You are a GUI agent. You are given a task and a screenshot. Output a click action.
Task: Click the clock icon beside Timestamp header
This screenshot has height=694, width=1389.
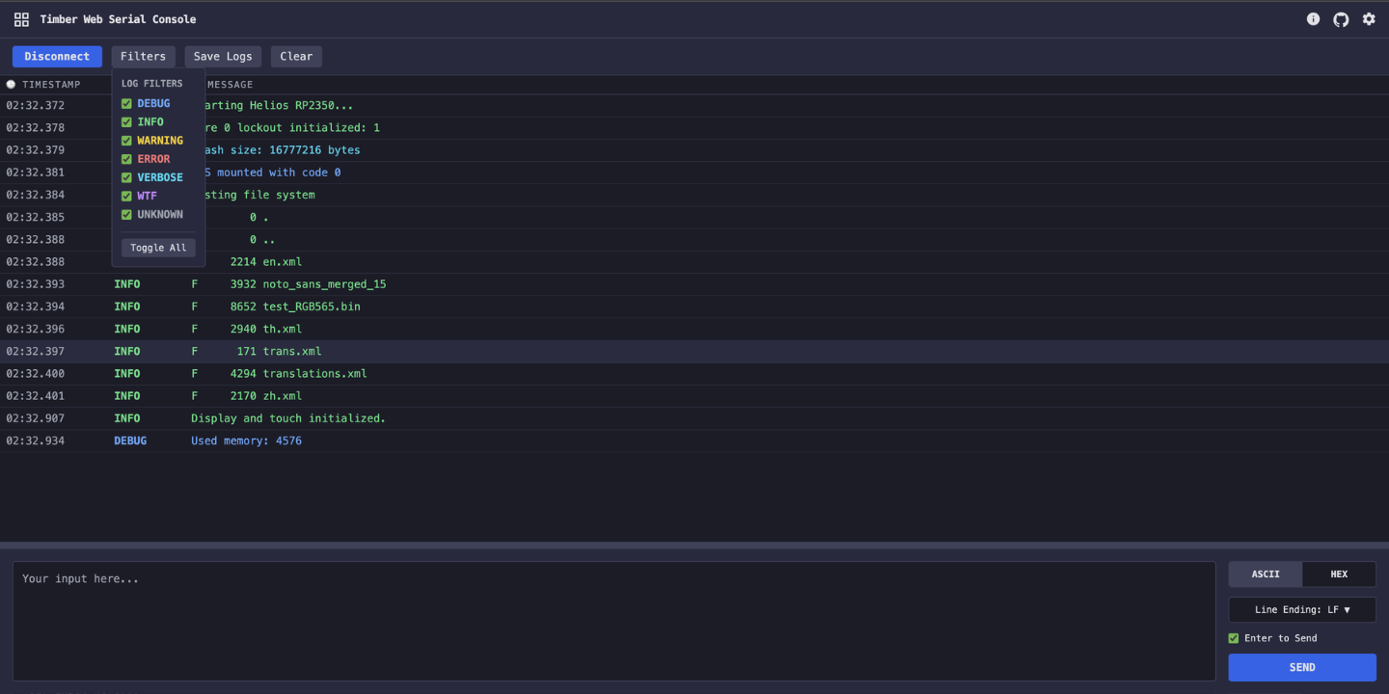point(12,85)
